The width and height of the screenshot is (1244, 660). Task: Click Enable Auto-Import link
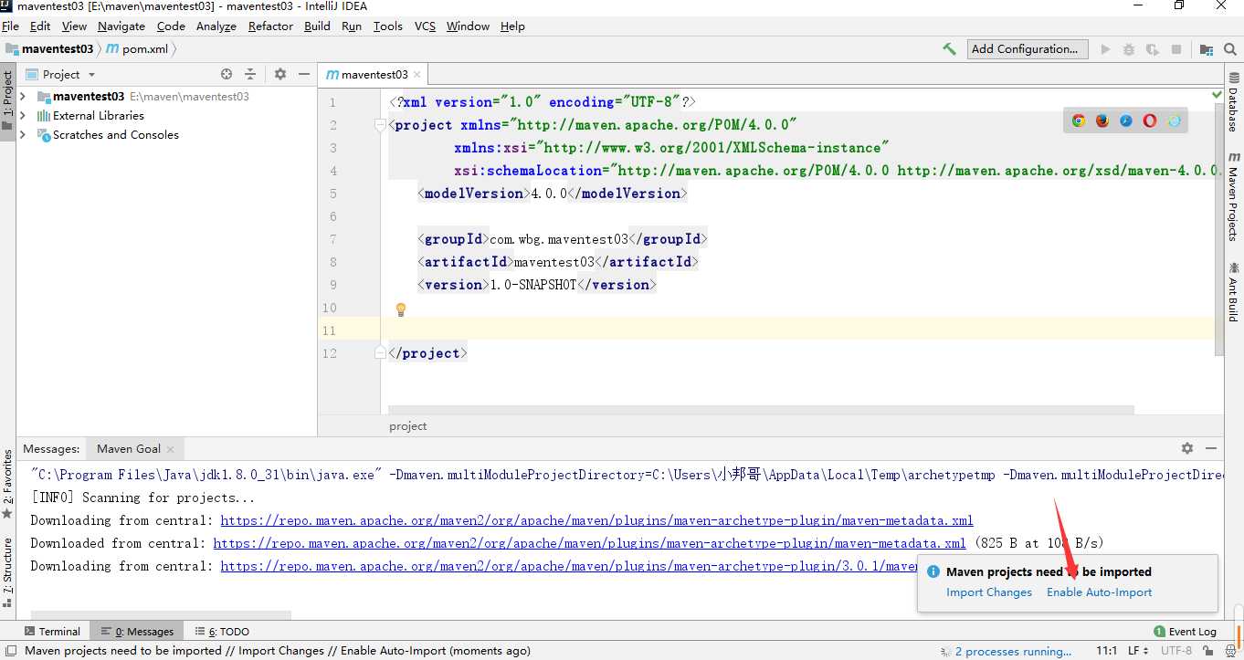[1100, 592]
